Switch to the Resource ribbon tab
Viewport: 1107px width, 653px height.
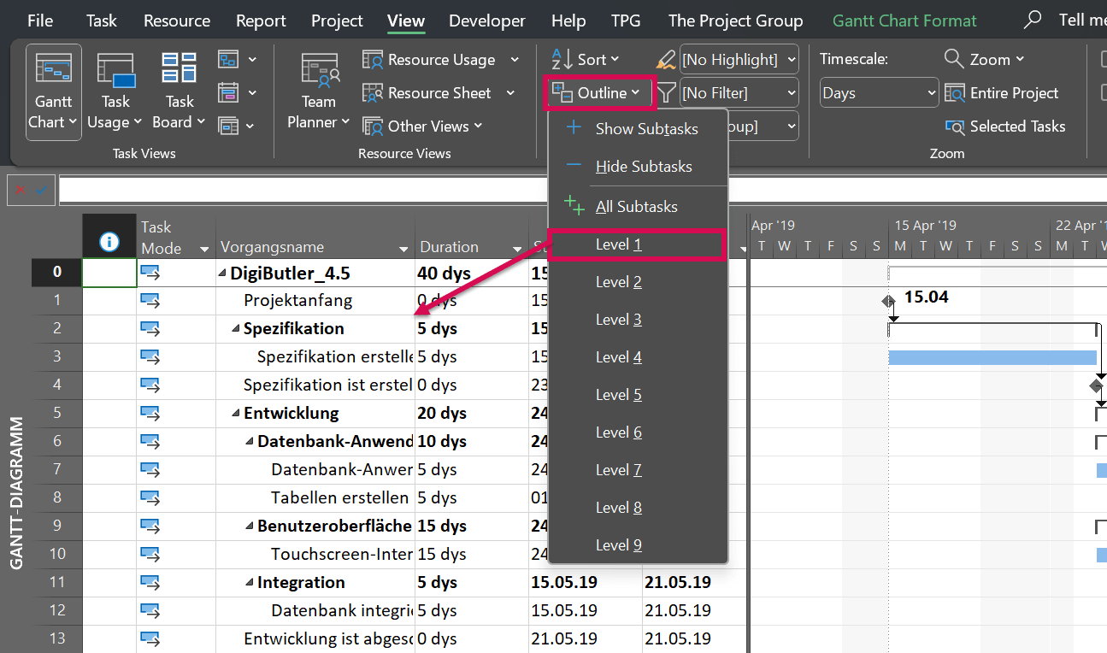tap(176, 21)
